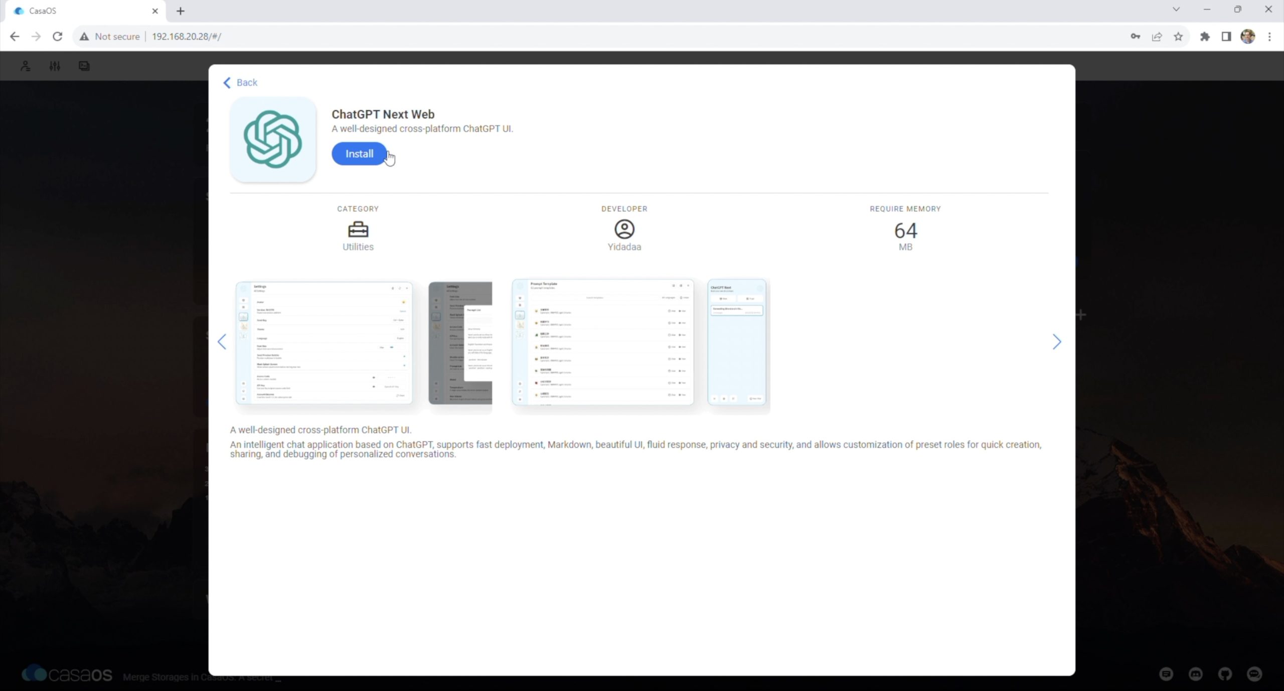Click the Install button for ChatGPT Next Web

tap(359, 154)
